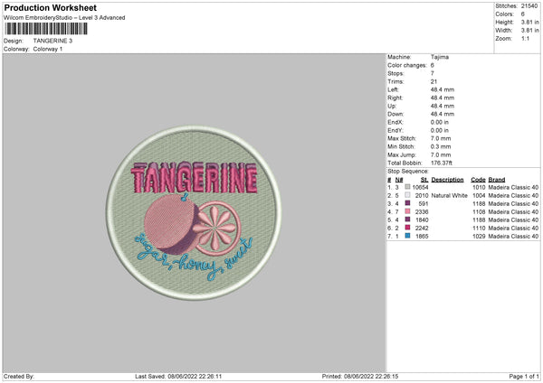Select the Natural White swatch in row 2
Image resolution: width=543 pixels, height=383 pixels.
pos(407,195)
